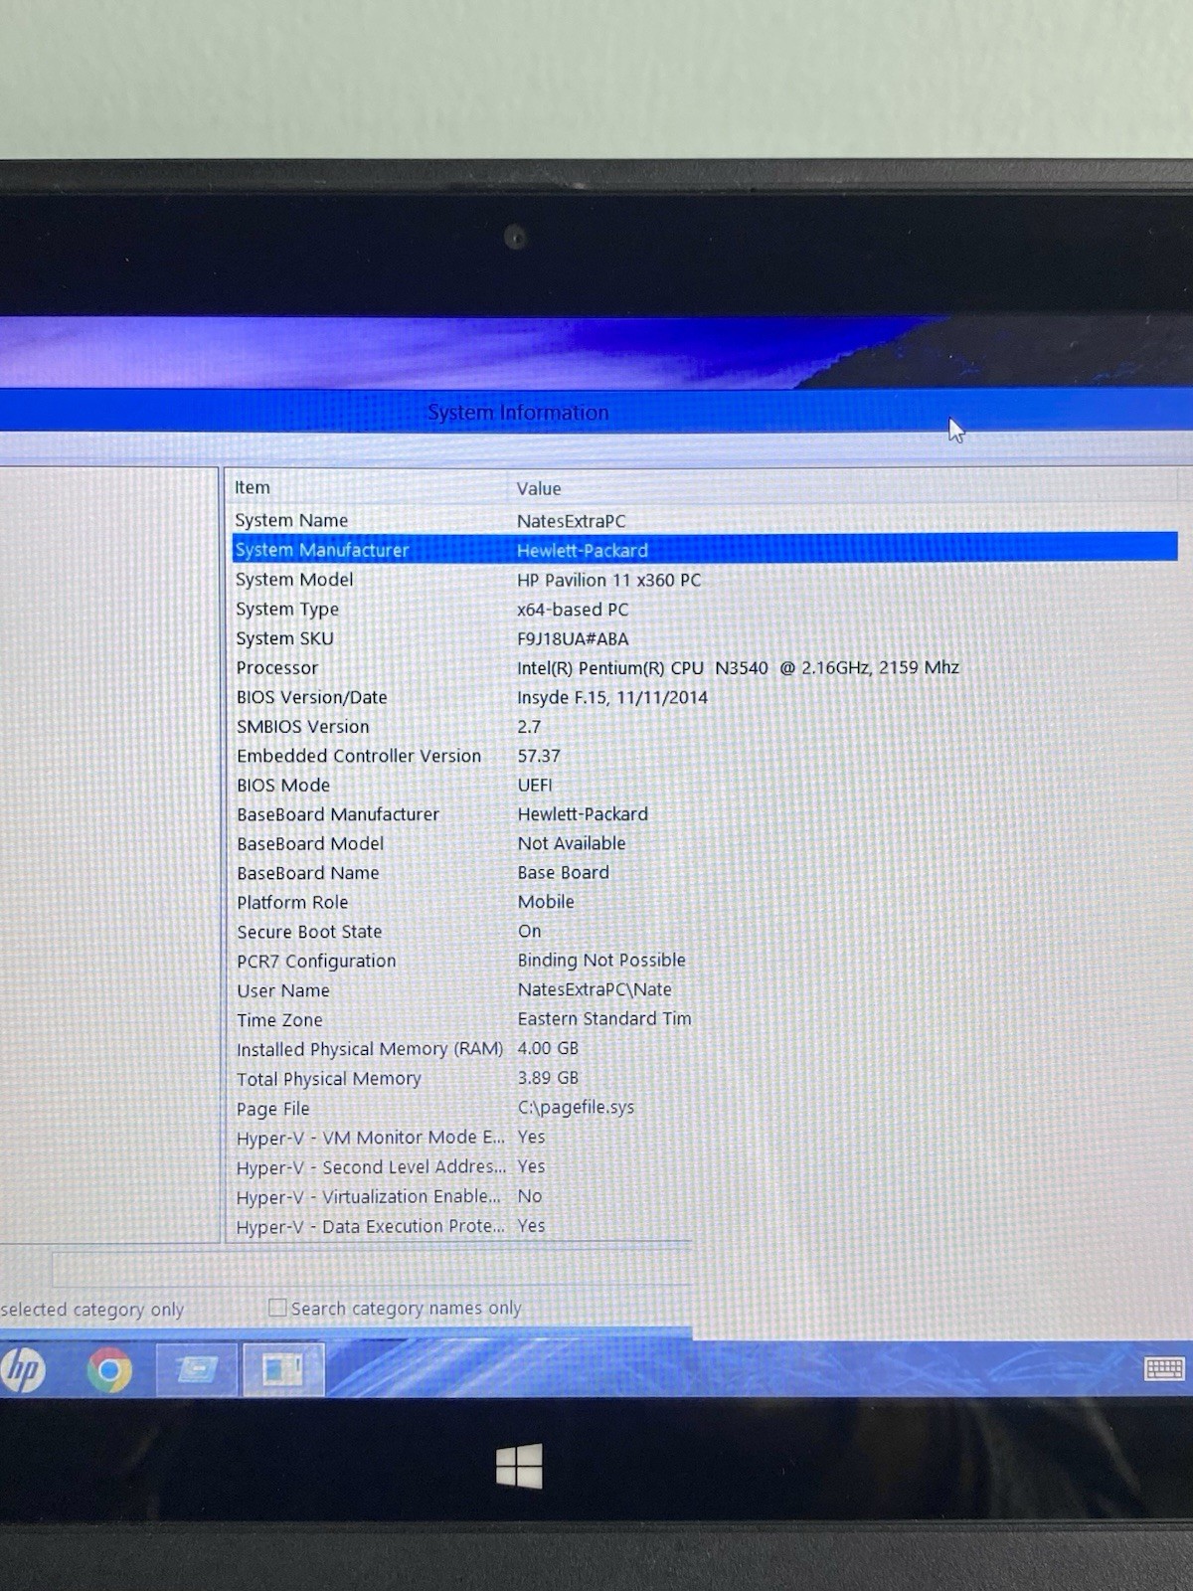This screenshot has width=1193, height=1591.
Task: Select the SMBIOS Version row
Action: [704, 726]
